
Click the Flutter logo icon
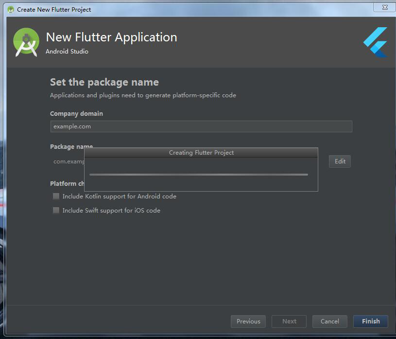click(x=376, y=42)
